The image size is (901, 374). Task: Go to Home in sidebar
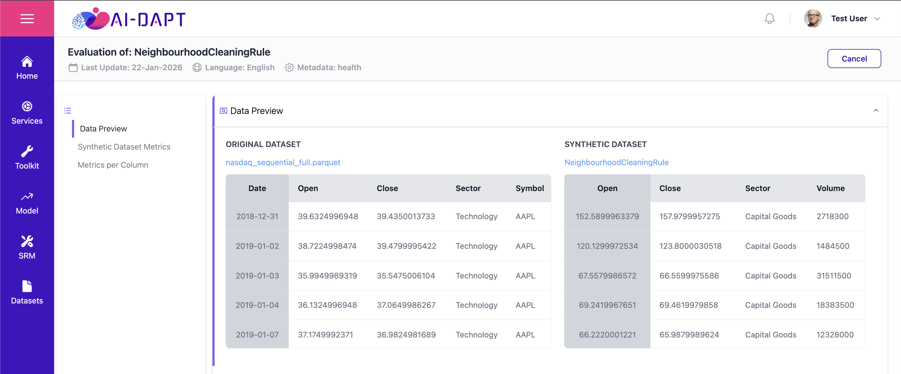pyautogui.click(x=27, y=68)
